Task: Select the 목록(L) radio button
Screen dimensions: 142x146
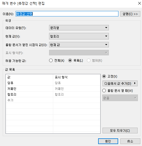Action: click(75, 61)
